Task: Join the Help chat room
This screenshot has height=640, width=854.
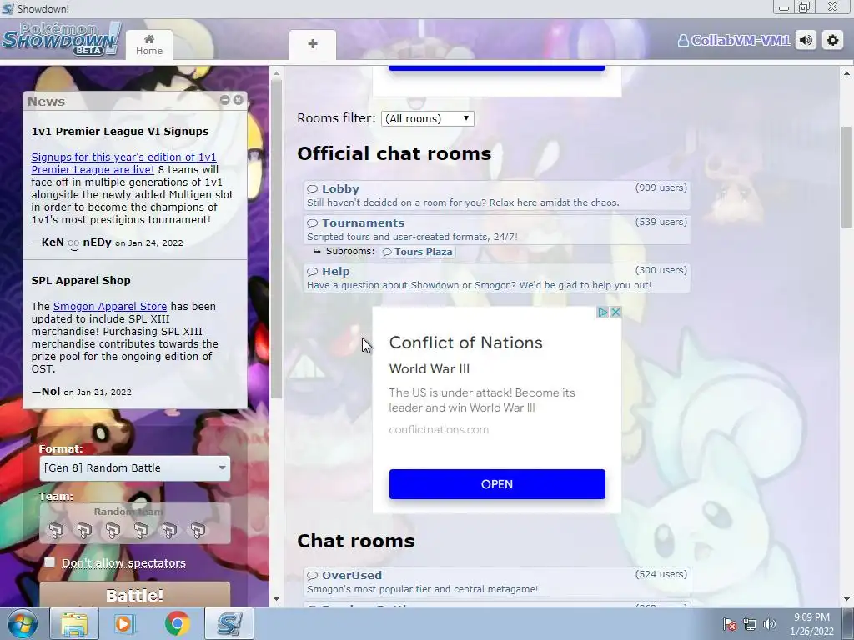Action: coord(497,278)
